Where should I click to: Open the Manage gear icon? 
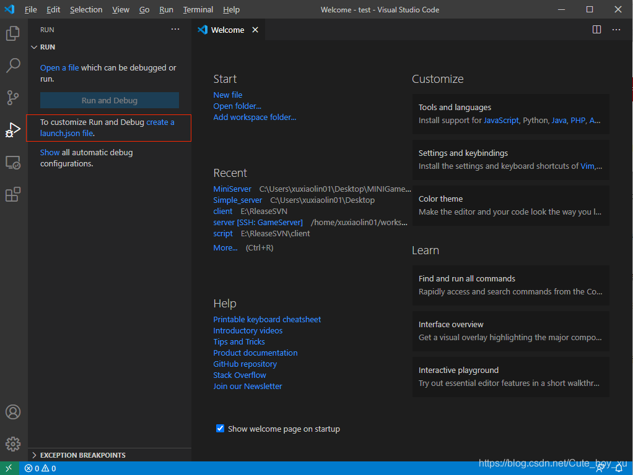[13, 444]
